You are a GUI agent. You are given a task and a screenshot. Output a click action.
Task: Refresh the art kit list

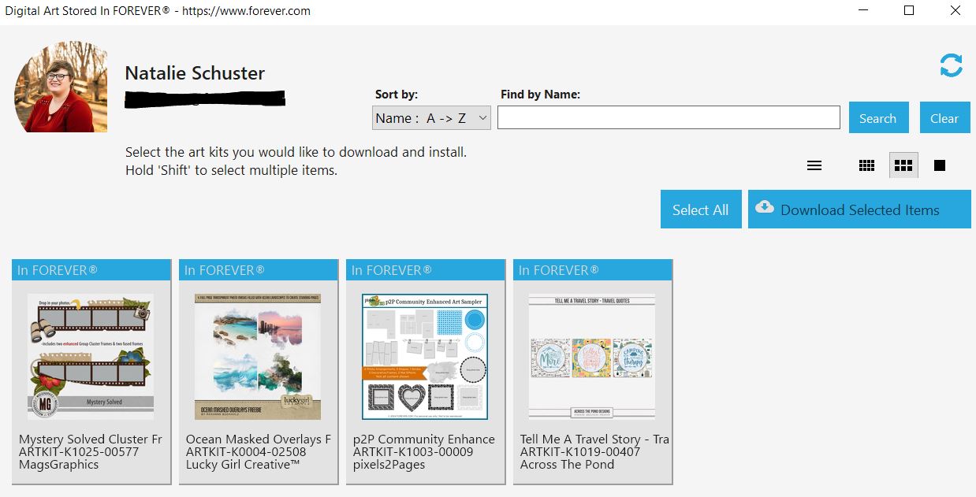pyautogui.click(x=951, y=65)
